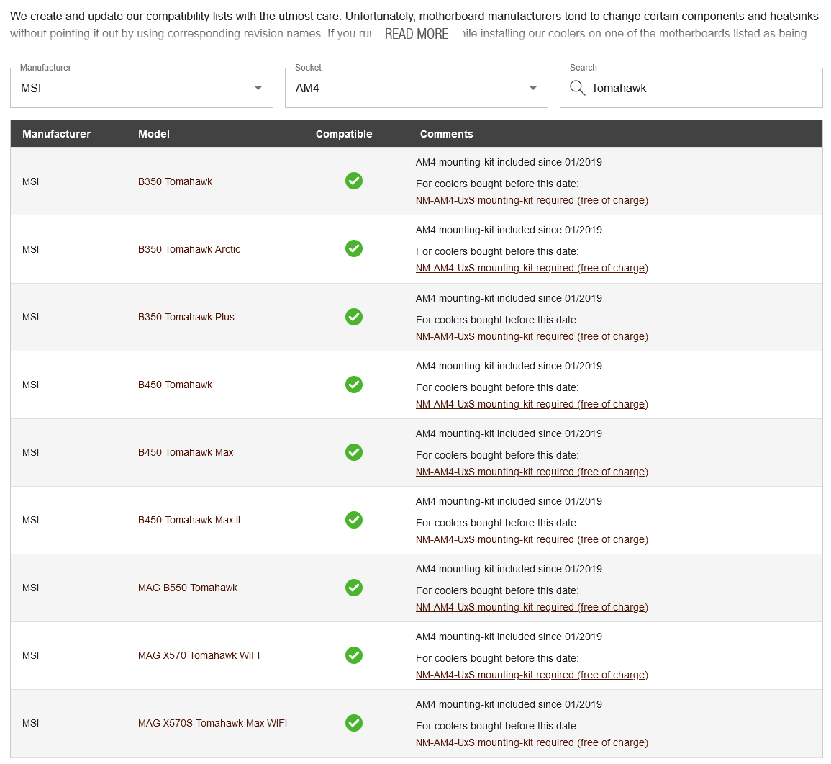Open the MAG X570 Tomahawk WIFI model link
The width and height of the screenshot is (831, 764).
(x=199, y=655)
